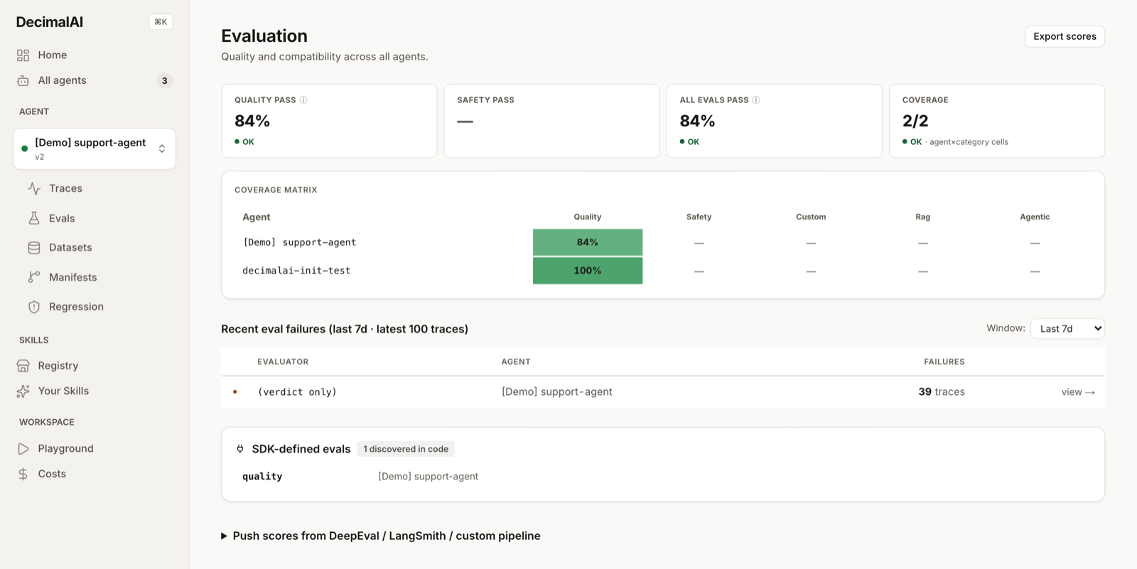1137x569 pixels.
Task: Click the AGENT column header in failures table
Action: [x=516, y=362]
